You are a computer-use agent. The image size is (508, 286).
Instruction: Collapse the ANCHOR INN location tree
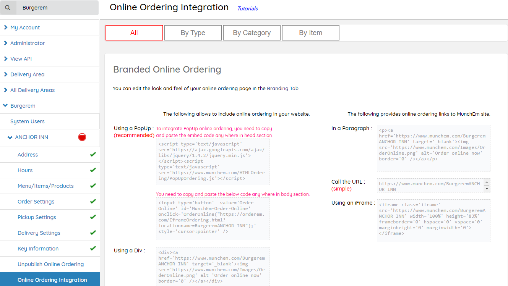coord(10,137)
